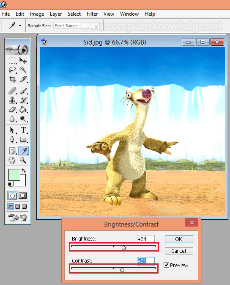Select the Move tool
Image resolution: width=230 pixels, height=285 pixels.
pos(23,60)
